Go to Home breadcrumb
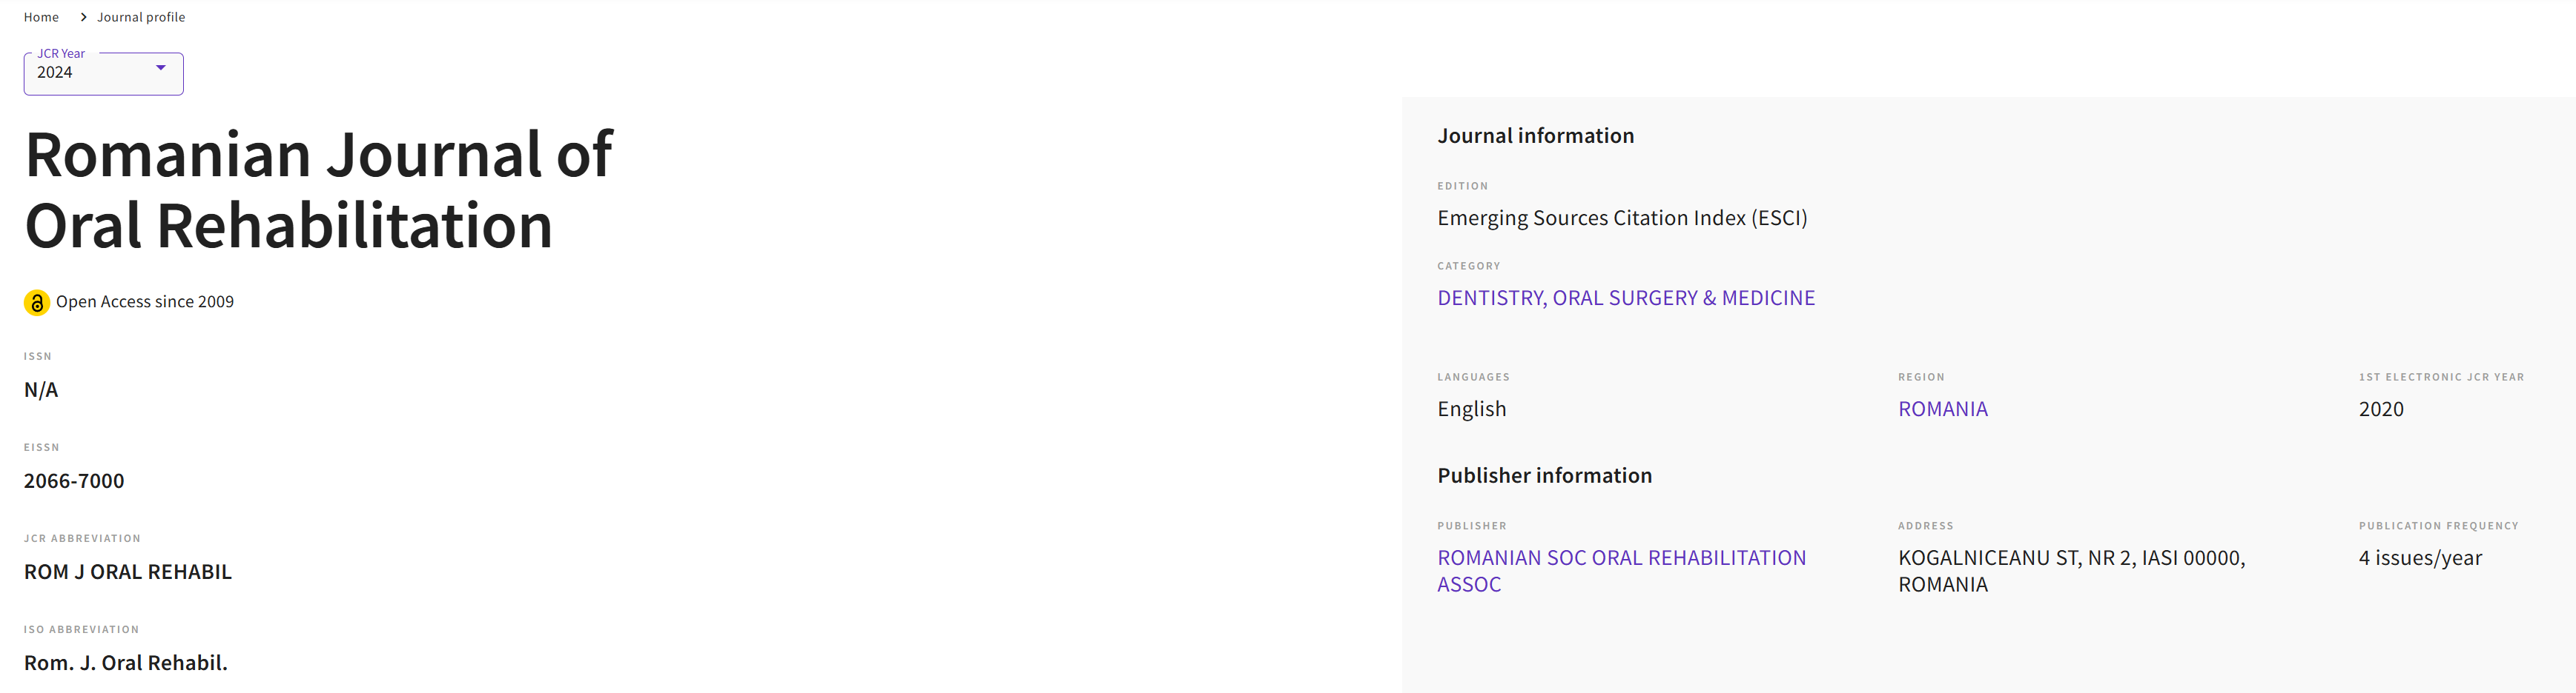This screenshot has width=2576, height=693. [x=41, y=17]
